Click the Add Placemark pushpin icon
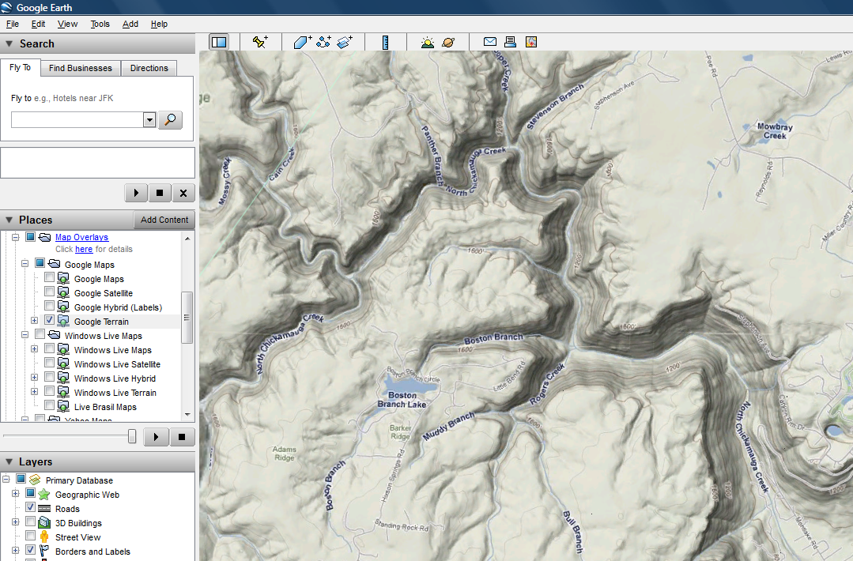The width and height of the screenshot is (853, 561). tap(260, 42)
